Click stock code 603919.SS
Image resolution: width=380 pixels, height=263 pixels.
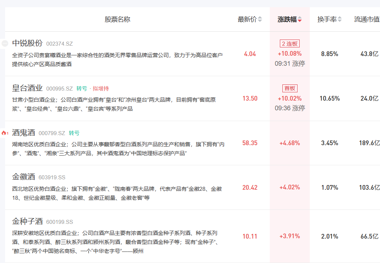pyautogui.click(x=52, y=177)
